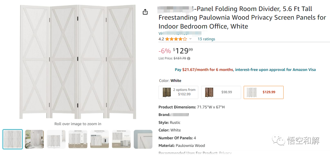The width and height of the screenshot is (330, 155).
Task: Select the $129.99 white color option
Action: (x=263, y=92)
